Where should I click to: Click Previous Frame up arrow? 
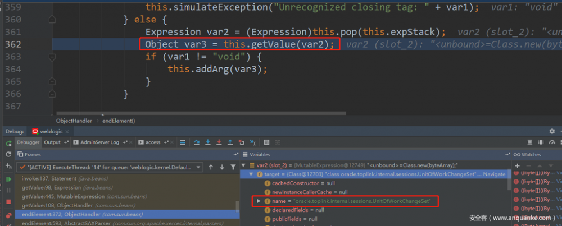pos(211,167)
